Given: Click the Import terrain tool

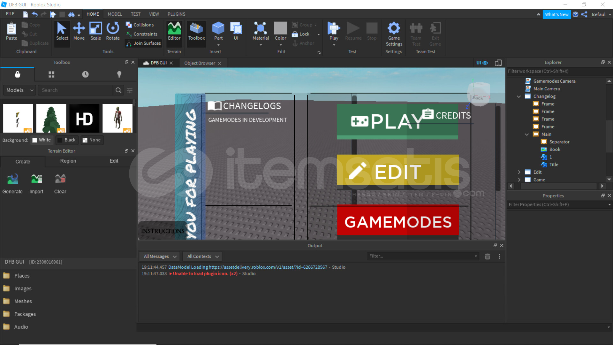Looking at the screenshot, I should [36, 184].
